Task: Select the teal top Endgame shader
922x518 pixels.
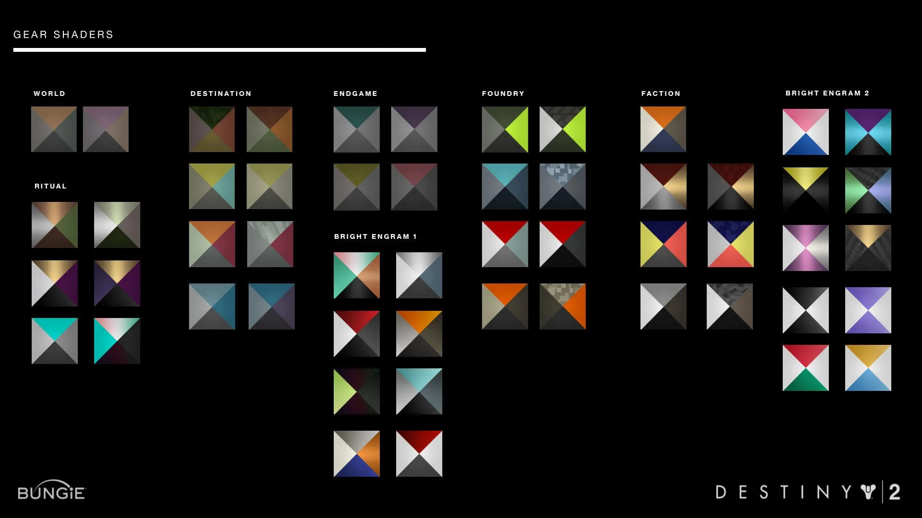Action: [x=356, y=129]
